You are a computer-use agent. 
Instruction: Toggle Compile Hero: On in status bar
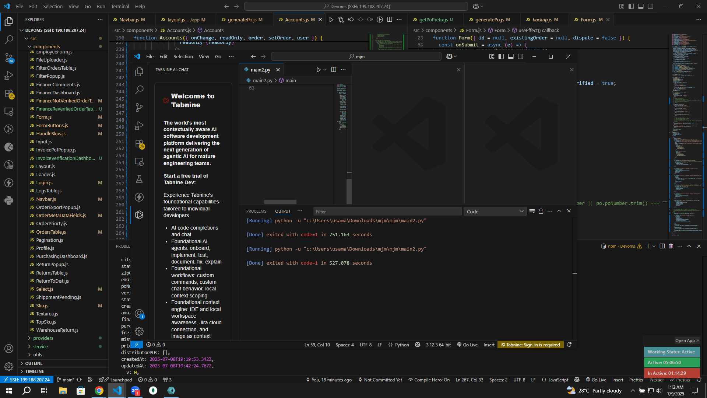[429, 380]
